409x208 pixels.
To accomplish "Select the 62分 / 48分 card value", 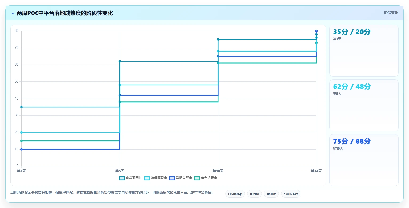I will (352, 87).
